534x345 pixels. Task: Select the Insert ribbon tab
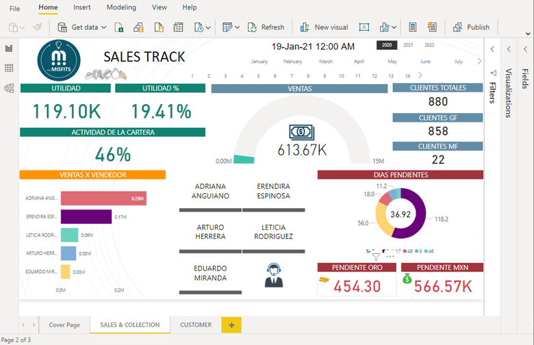pyautogui.click(x=82, y=7)
